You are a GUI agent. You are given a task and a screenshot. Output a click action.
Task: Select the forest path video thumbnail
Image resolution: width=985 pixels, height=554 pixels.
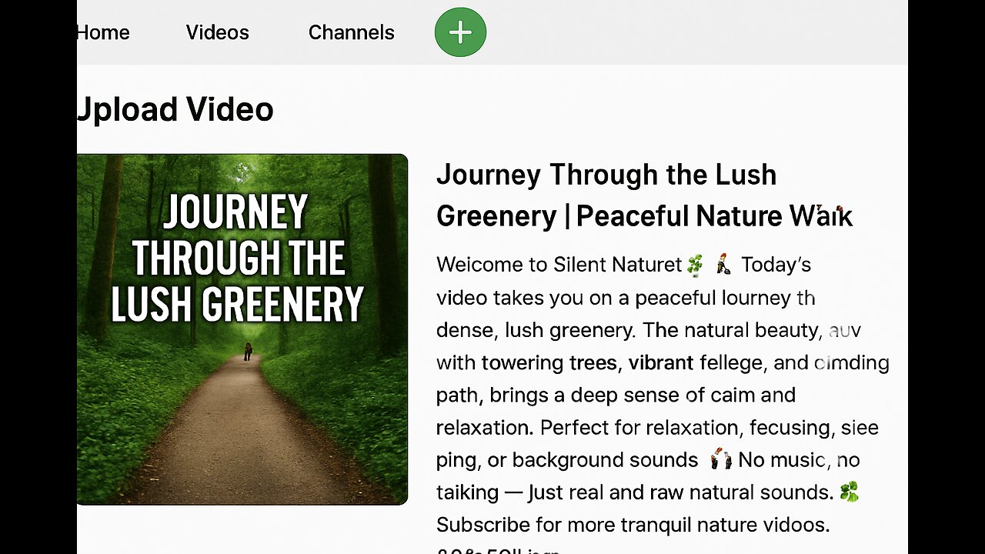(242, 329)
